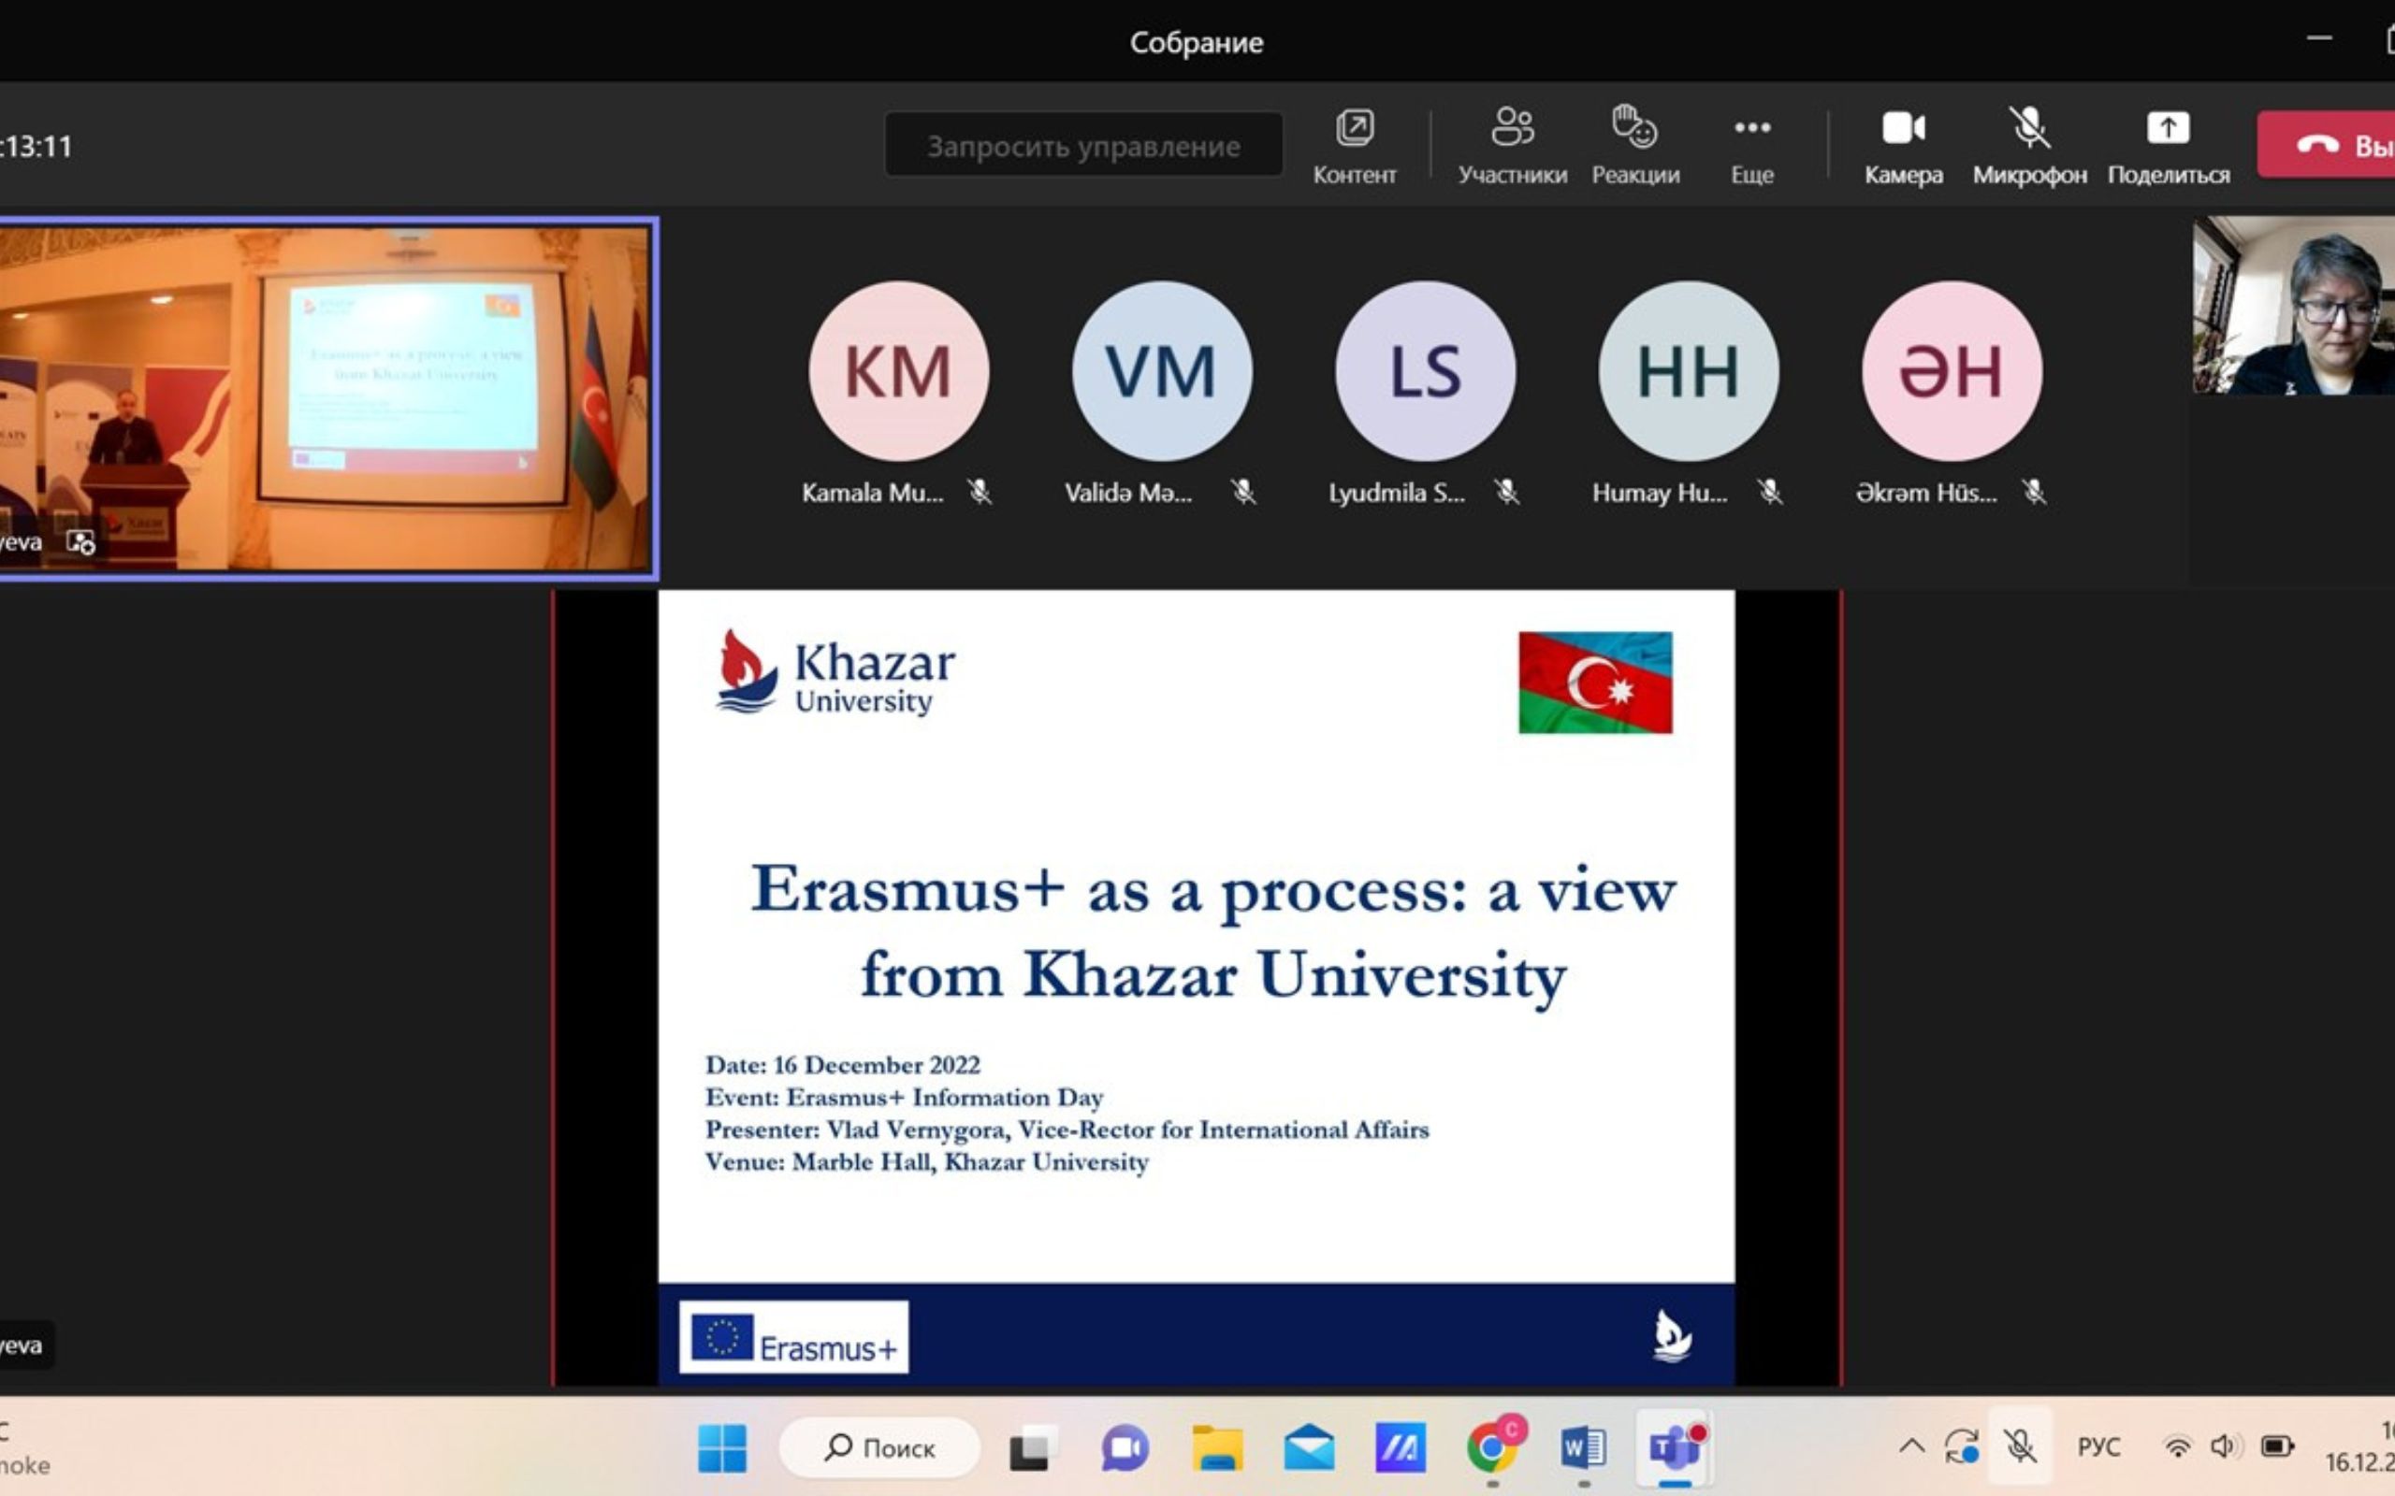The height and width of the screenshot is (1496, 2395).
Task: Click the presenter's camera video thumbnail
Action: pyautogui.click(x=325, y=397)
